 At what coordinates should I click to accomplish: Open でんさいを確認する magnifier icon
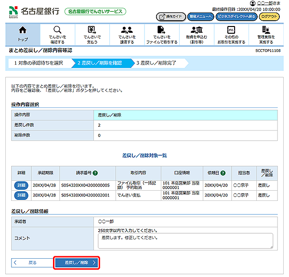point(57,30)
